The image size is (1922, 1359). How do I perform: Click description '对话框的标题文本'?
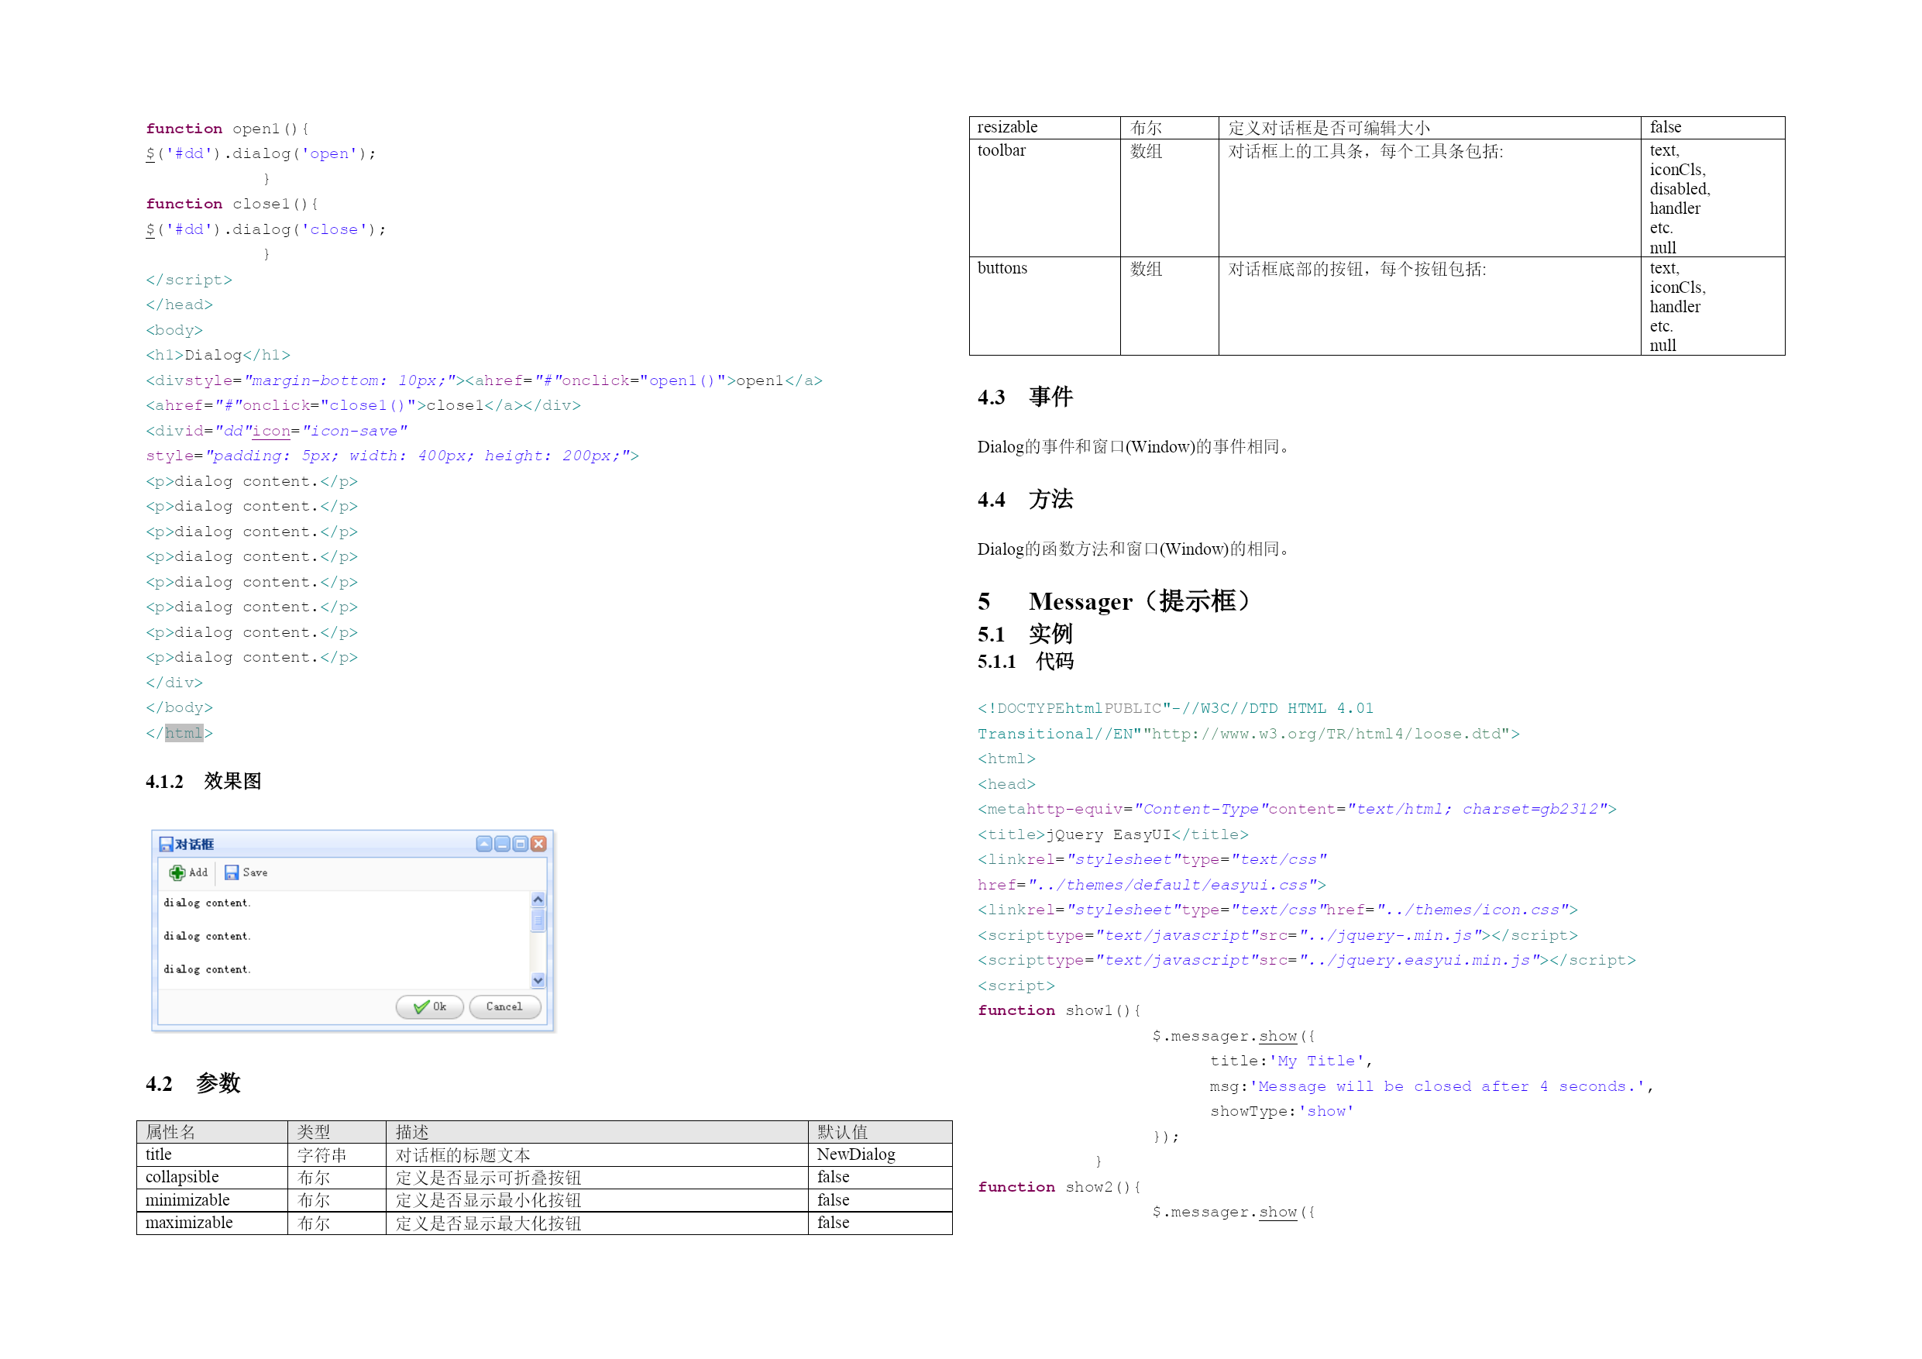463,1155
